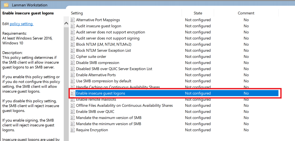Viewport: 295px width, 141px height.
Task: Click the icon beside Alternative Port Mappings
Action: point(73,20)
